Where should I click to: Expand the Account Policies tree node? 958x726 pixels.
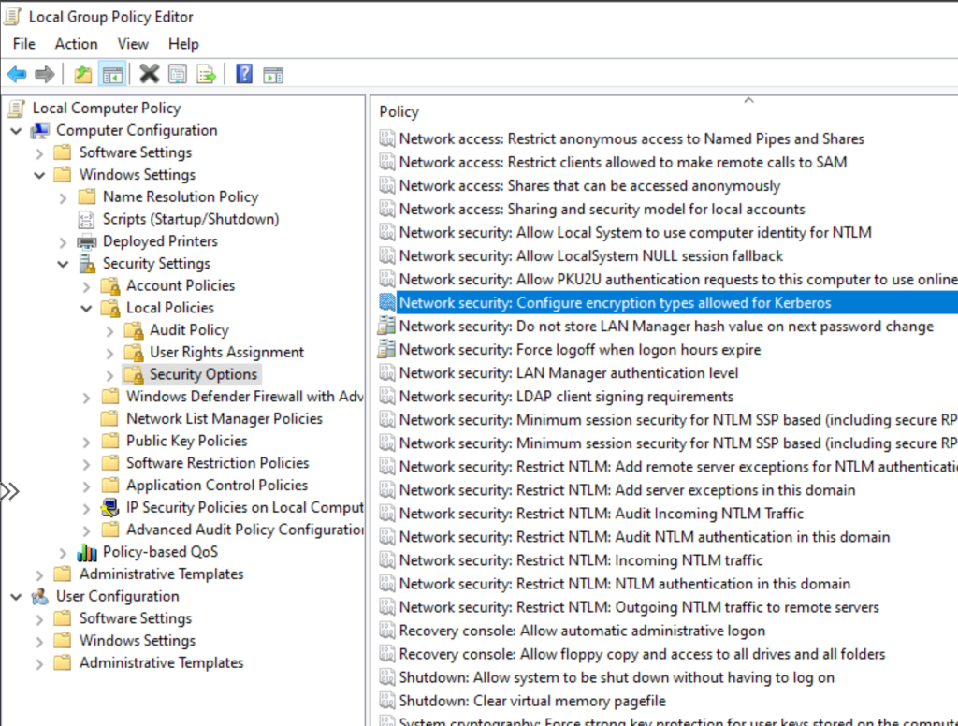[x=87, y=286]
